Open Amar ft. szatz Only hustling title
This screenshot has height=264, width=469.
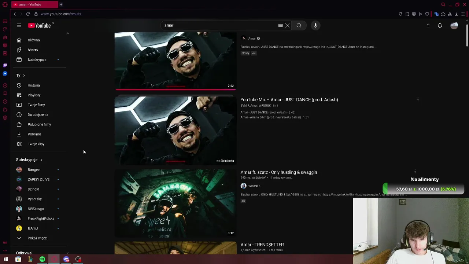point(278,172)
